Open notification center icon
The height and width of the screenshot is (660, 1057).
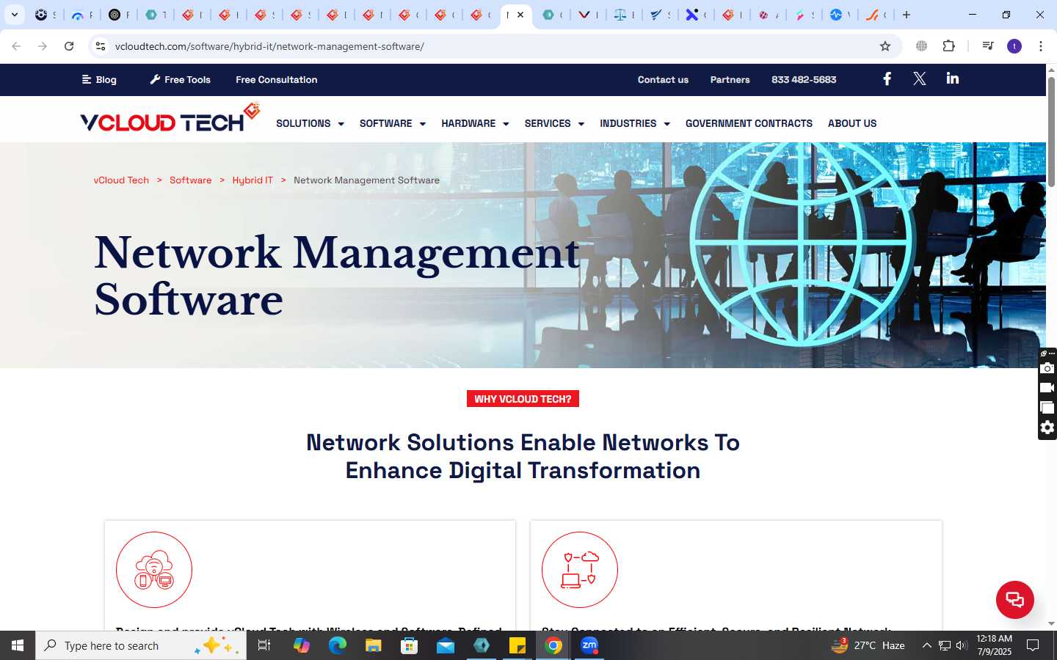pyautogui.click(x=1033, y=645)
